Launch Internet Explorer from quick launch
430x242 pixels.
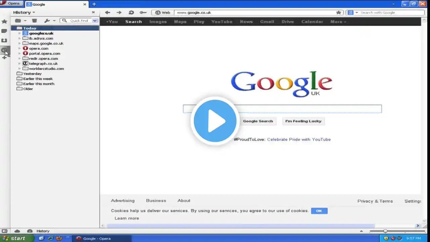[50, 238]
